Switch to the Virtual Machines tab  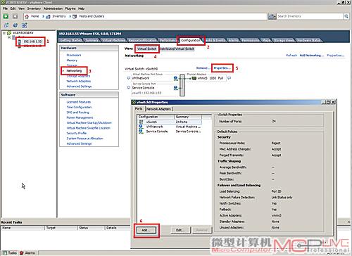[x=113, y=40]
